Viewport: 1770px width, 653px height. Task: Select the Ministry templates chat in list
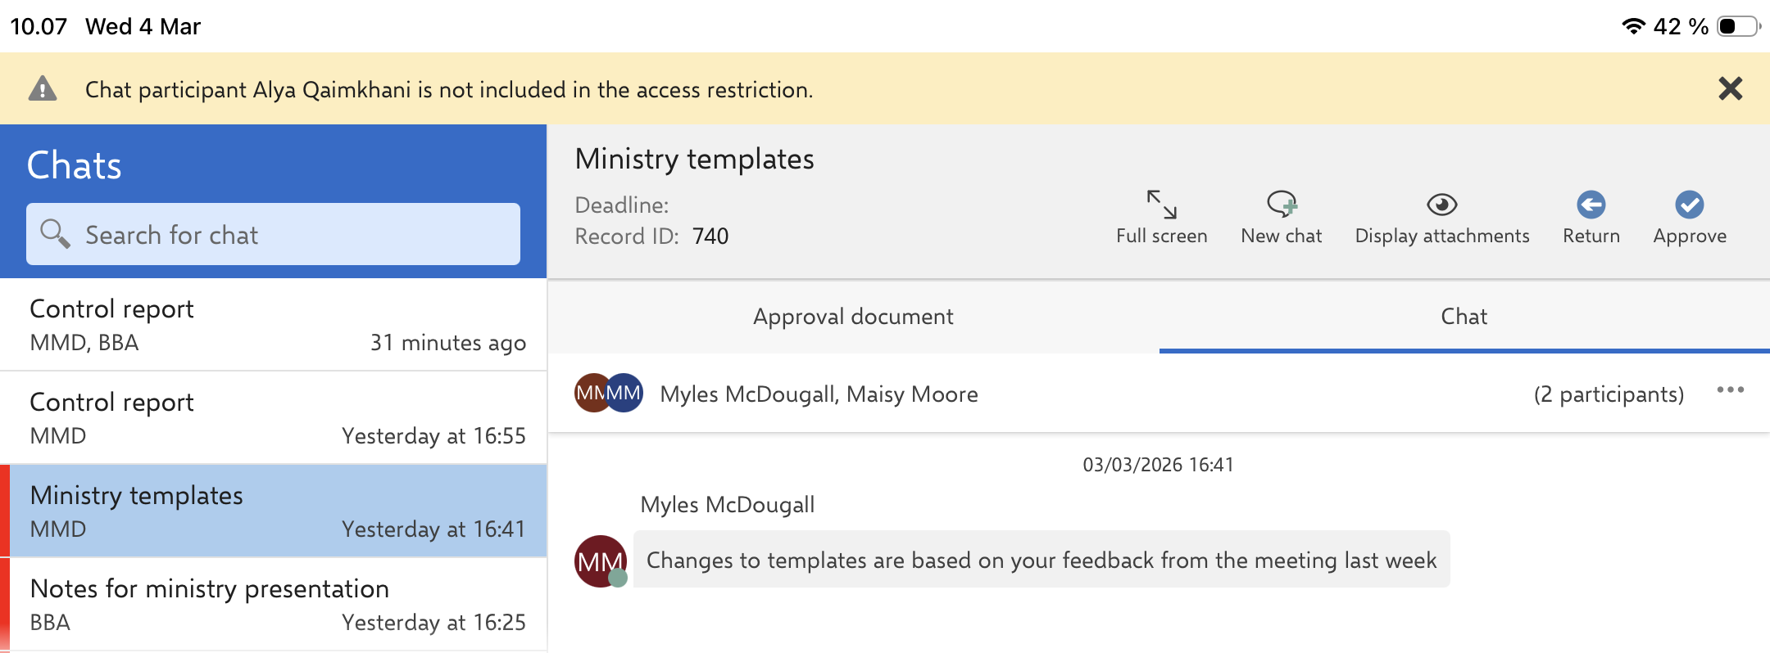(x=274, y=511)
